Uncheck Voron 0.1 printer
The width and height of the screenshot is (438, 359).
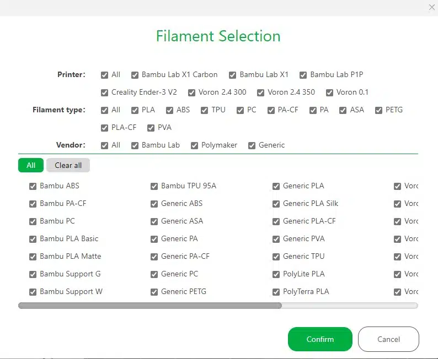click(330, 93)
